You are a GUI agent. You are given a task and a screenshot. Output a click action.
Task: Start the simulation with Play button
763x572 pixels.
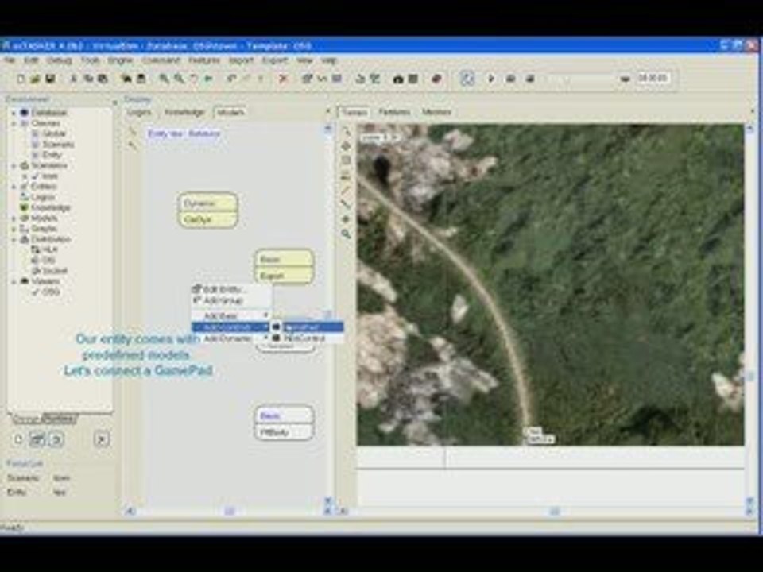coord(490,79)
